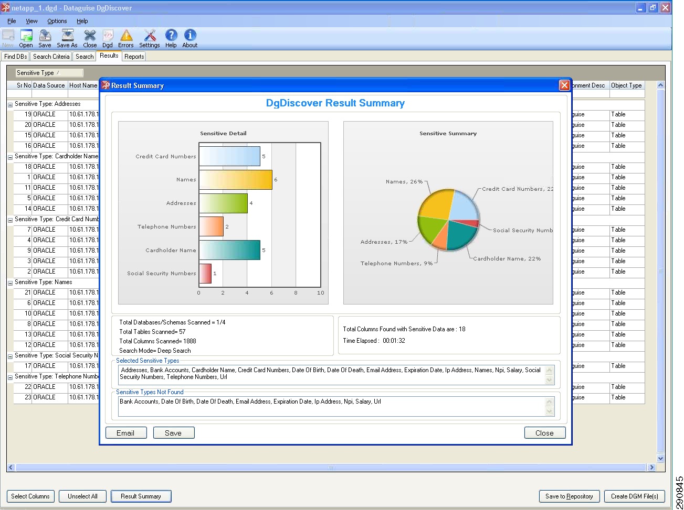Click horizontal scrollbar right arrow
The height and width of the screenshot is (510, 684).
[x=652, y=467]
